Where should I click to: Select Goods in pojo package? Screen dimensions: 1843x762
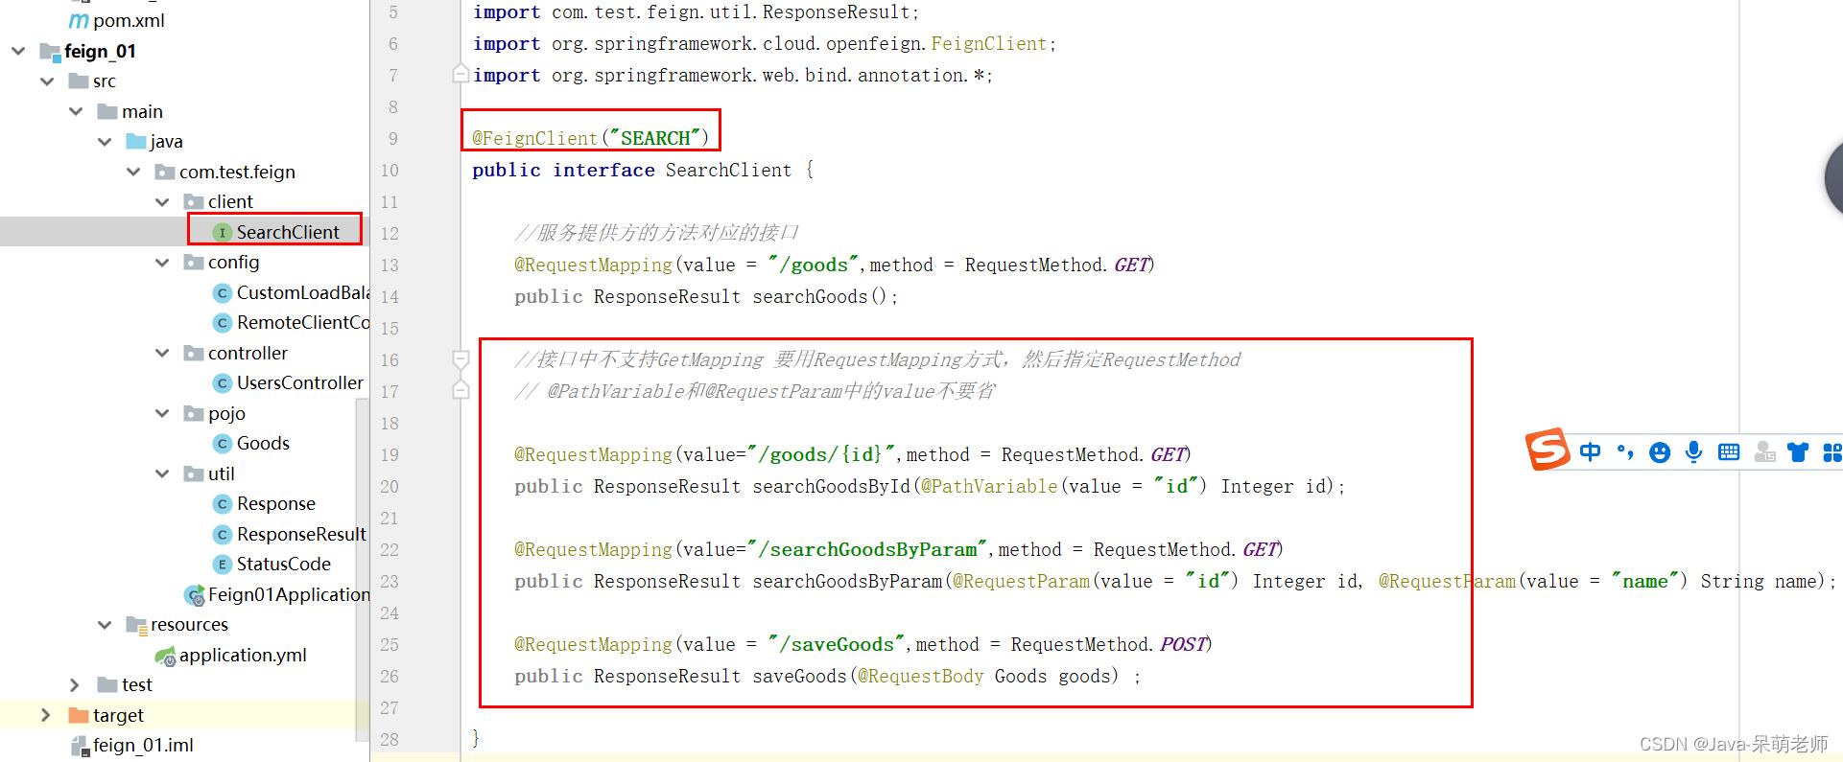(263, 444)
